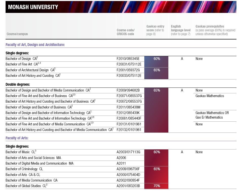Screen dimensions: 240x196
Task: Click the 'Course/campus' column header
Action: 17,34
